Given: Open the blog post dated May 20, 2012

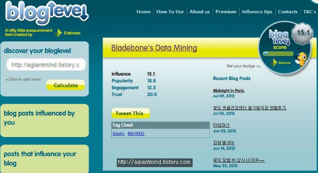Looking at the screenshot, I should [238, 160].
